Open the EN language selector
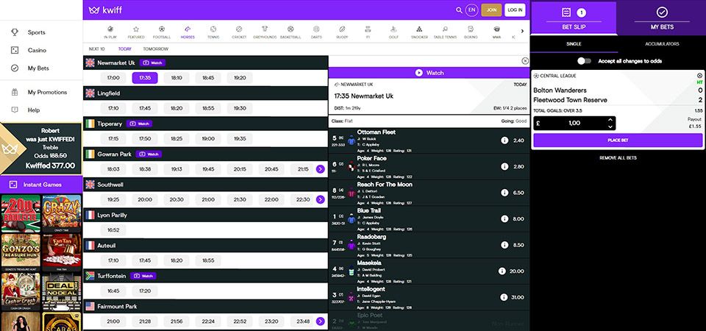 pos(471,10)
